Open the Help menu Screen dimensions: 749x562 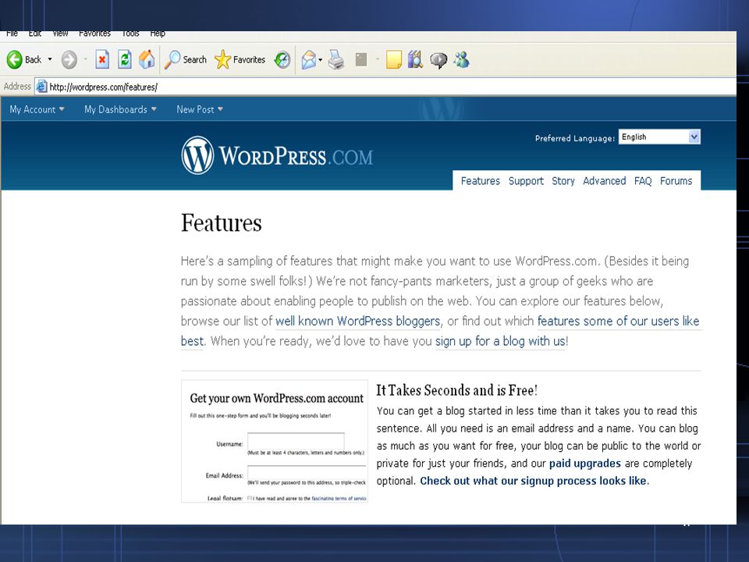[158, 34]
